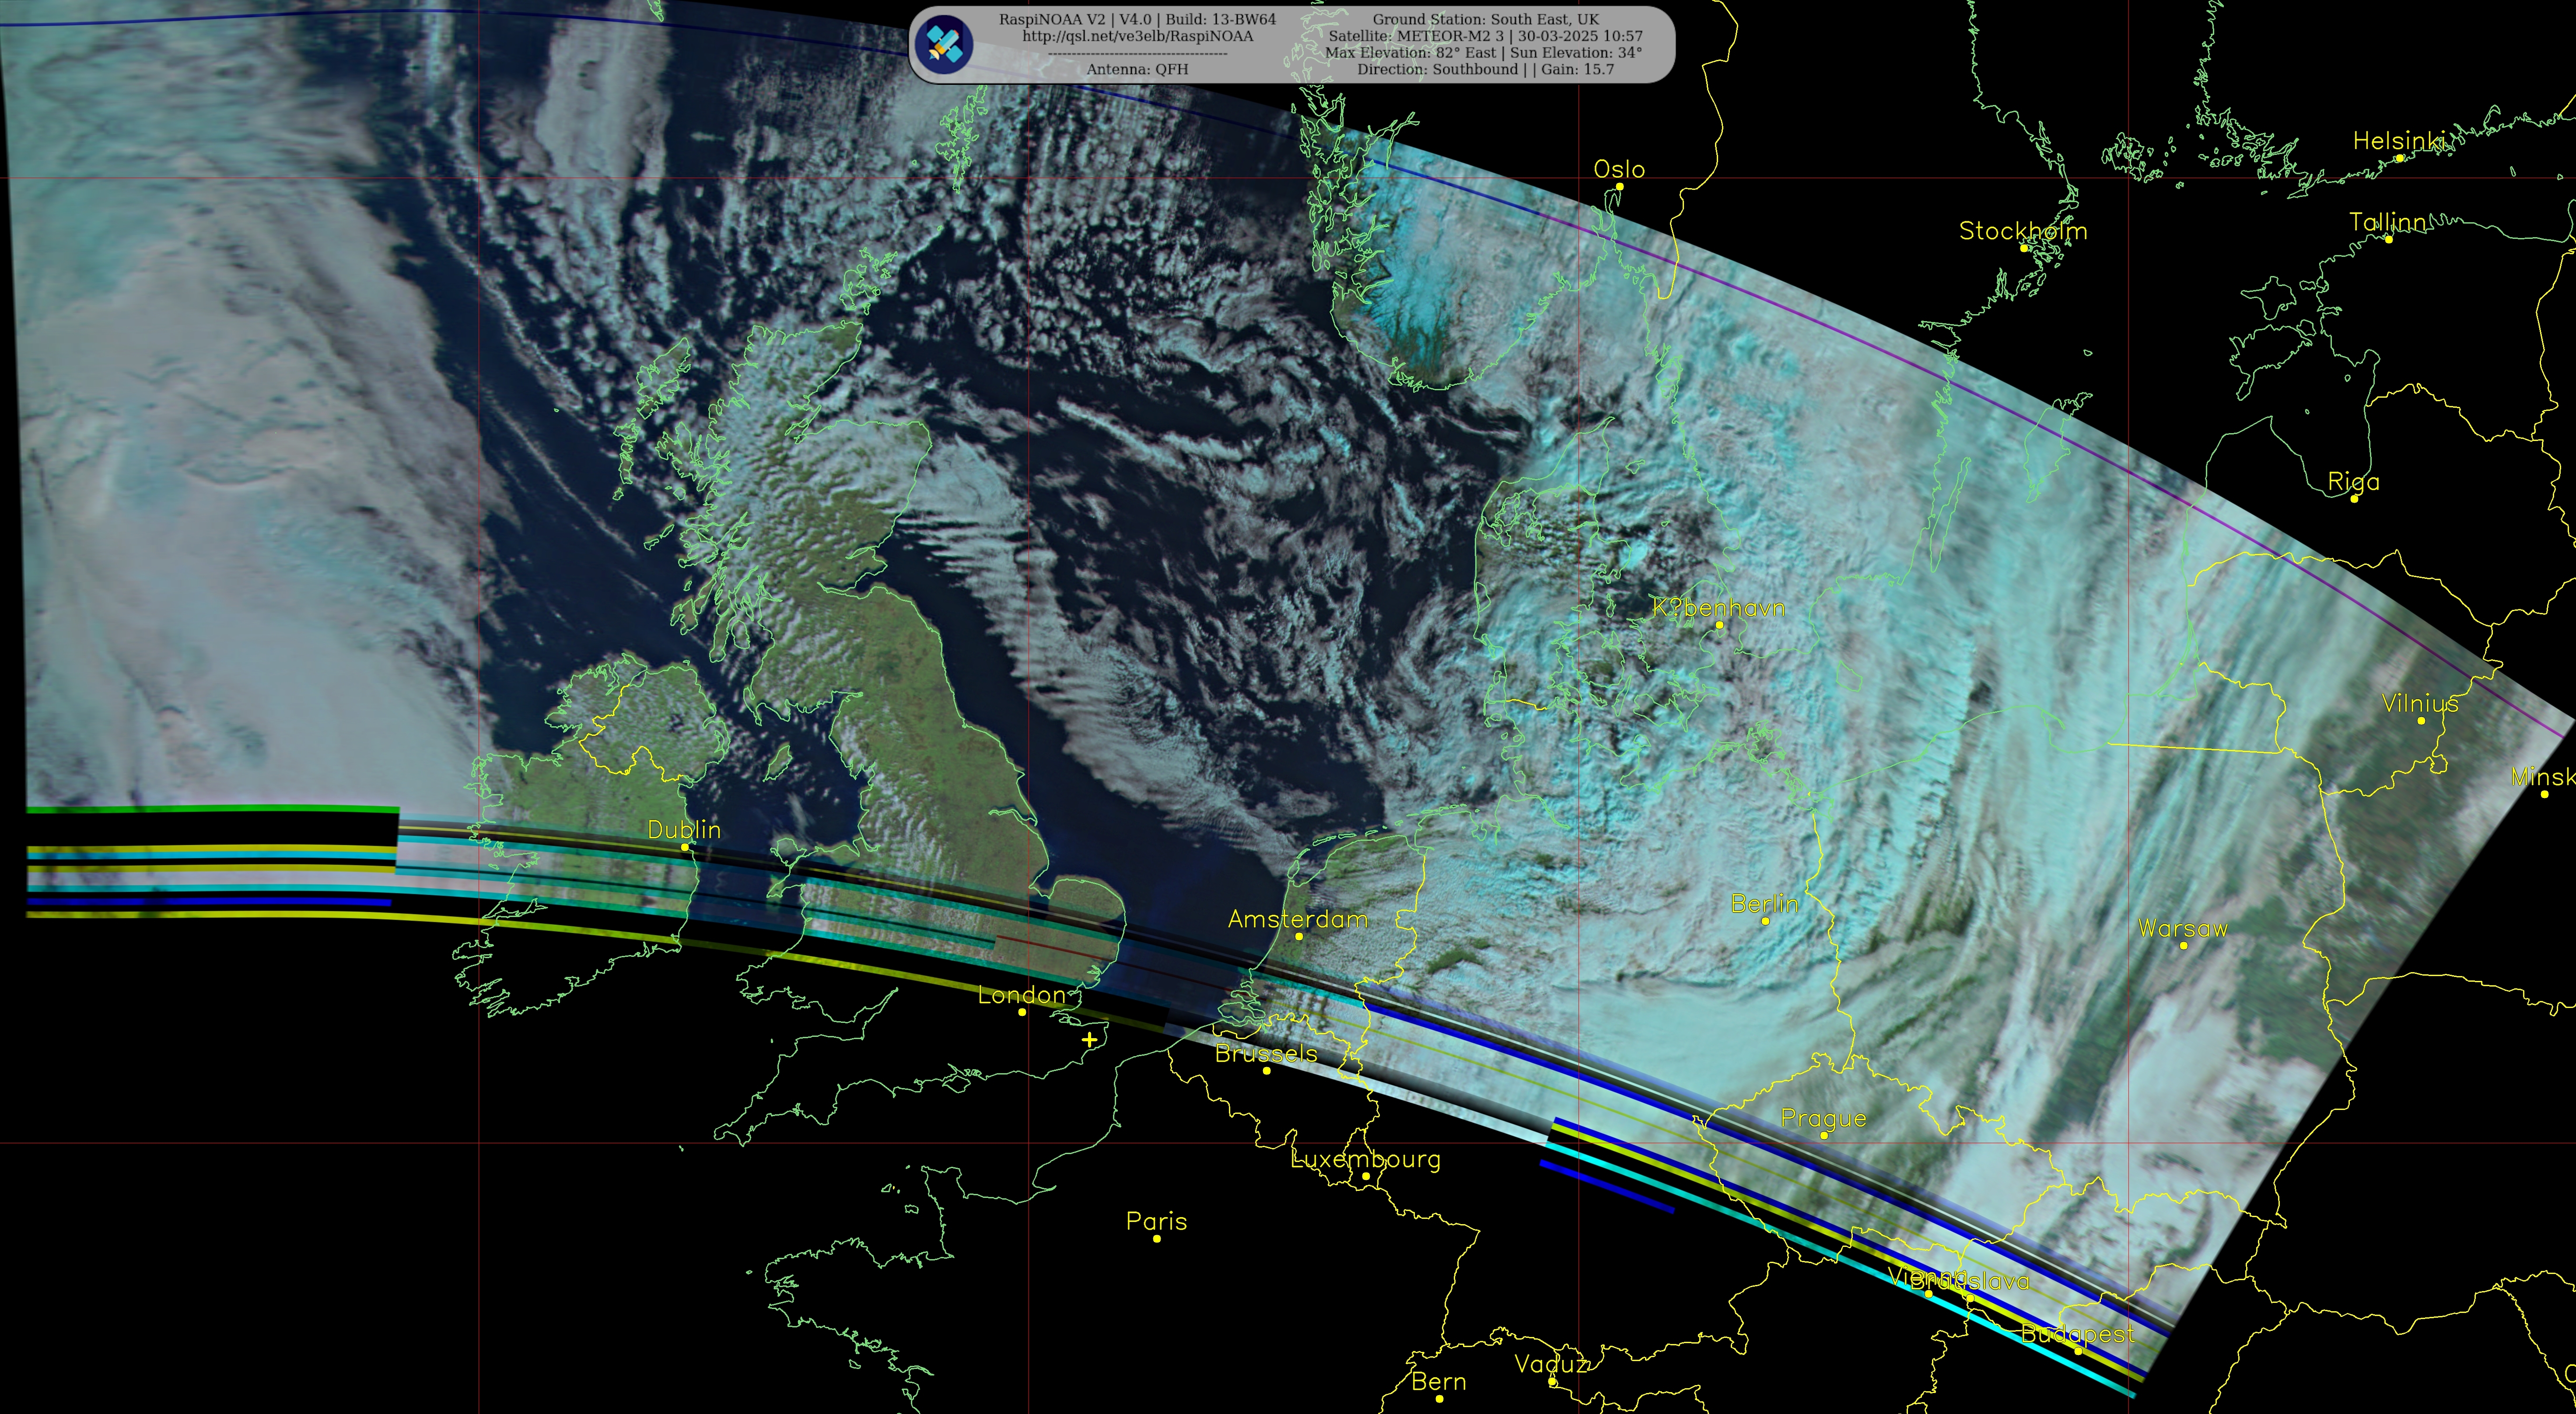
Task: Click the Prague city label
Action: 1823,1119
